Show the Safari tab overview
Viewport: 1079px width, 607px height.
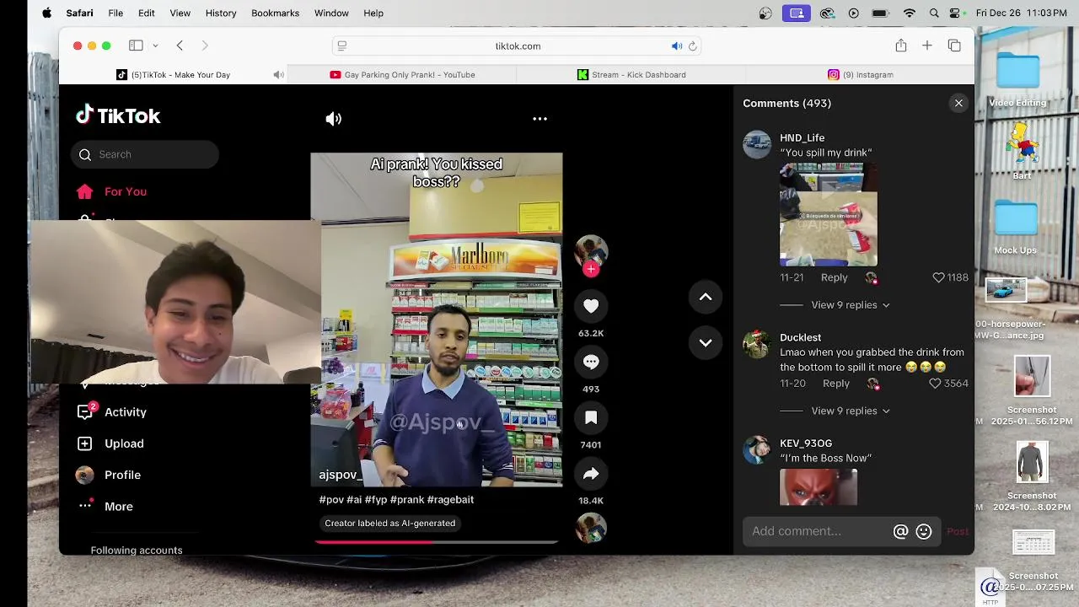954,46
